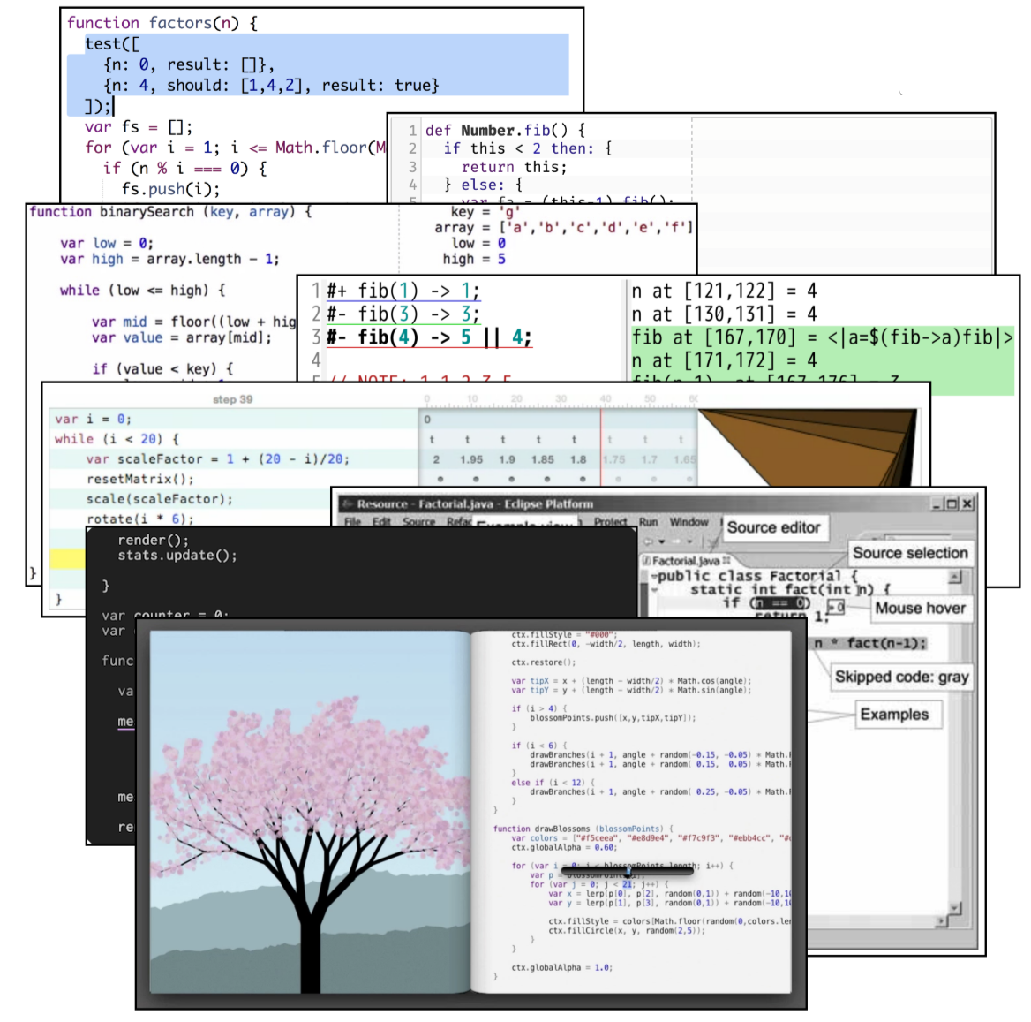
Task: Collapse the Factorial class fold triangle
Action: tap(654, 577)
